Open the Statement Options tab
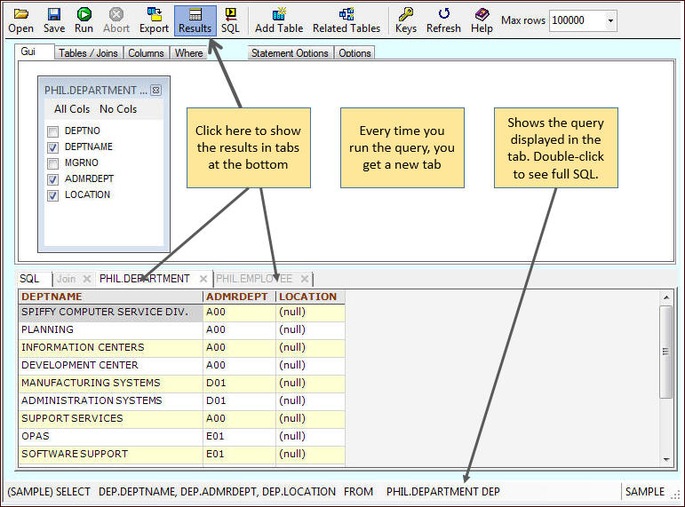The width and height of the screenshot is (685, 507). [x=290, y=53]
